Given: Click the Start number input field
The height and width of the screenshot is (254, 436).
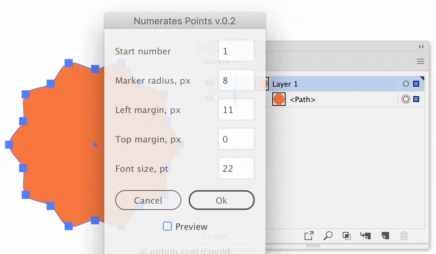Looking at the screenshot, I should click(x=236, y=51).
